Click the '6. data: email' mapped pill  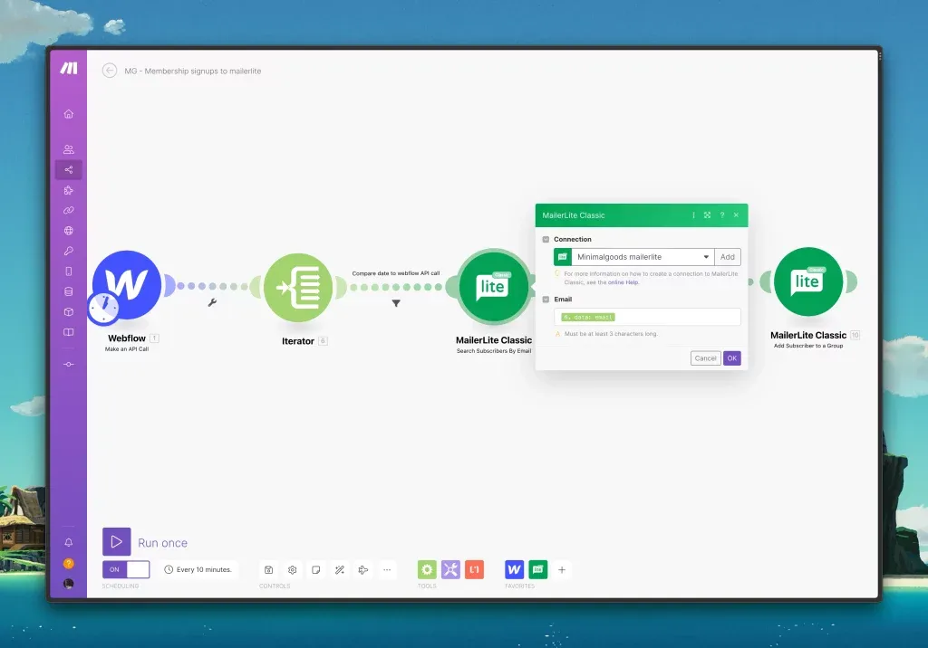pyautogui.click(x=587, y=317)
